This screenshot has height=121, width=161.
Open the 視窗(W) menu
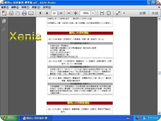(36, 7)
